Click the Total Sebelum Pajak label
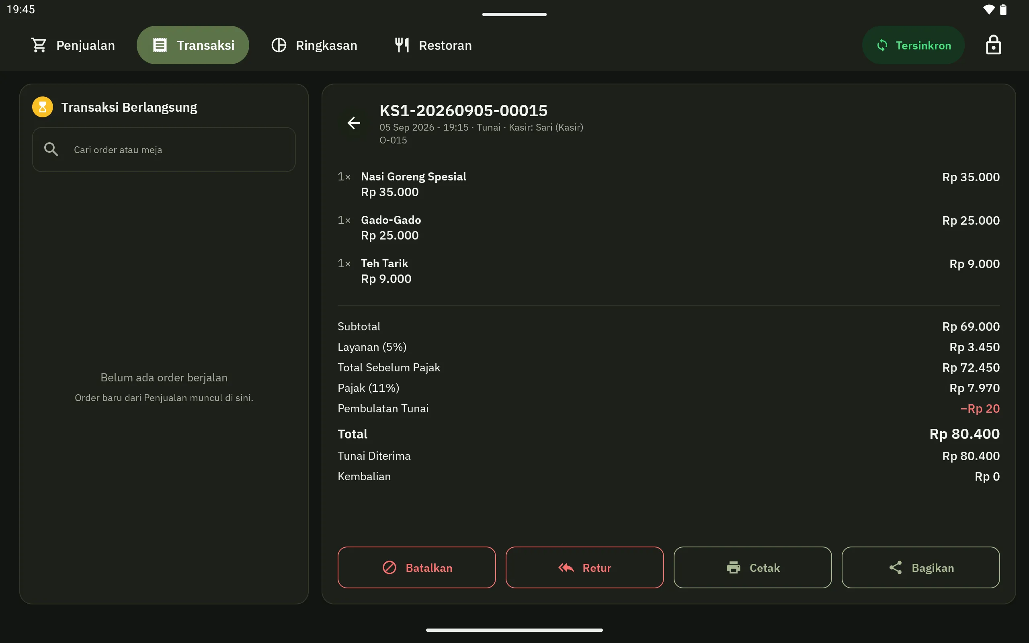The height and width of the screenshot is (643, 1029). point(389,367)
